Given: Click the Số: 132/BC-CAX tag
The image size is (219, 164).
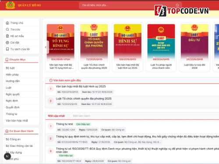Looking at the screenshot, I should [66, 130].
